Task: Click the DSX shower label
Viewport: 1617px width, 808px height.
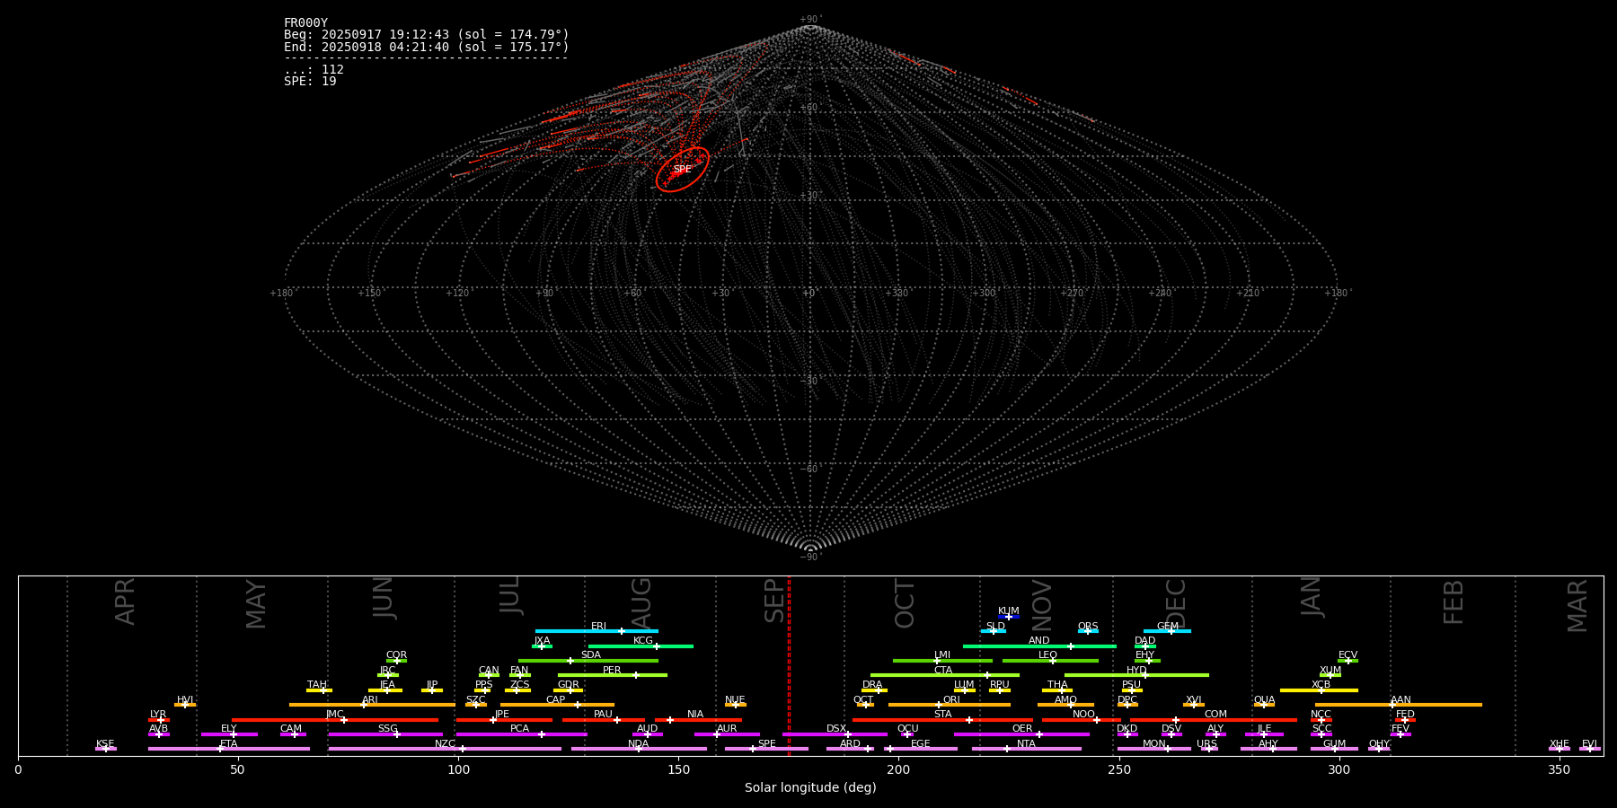Action: (836, 729)
